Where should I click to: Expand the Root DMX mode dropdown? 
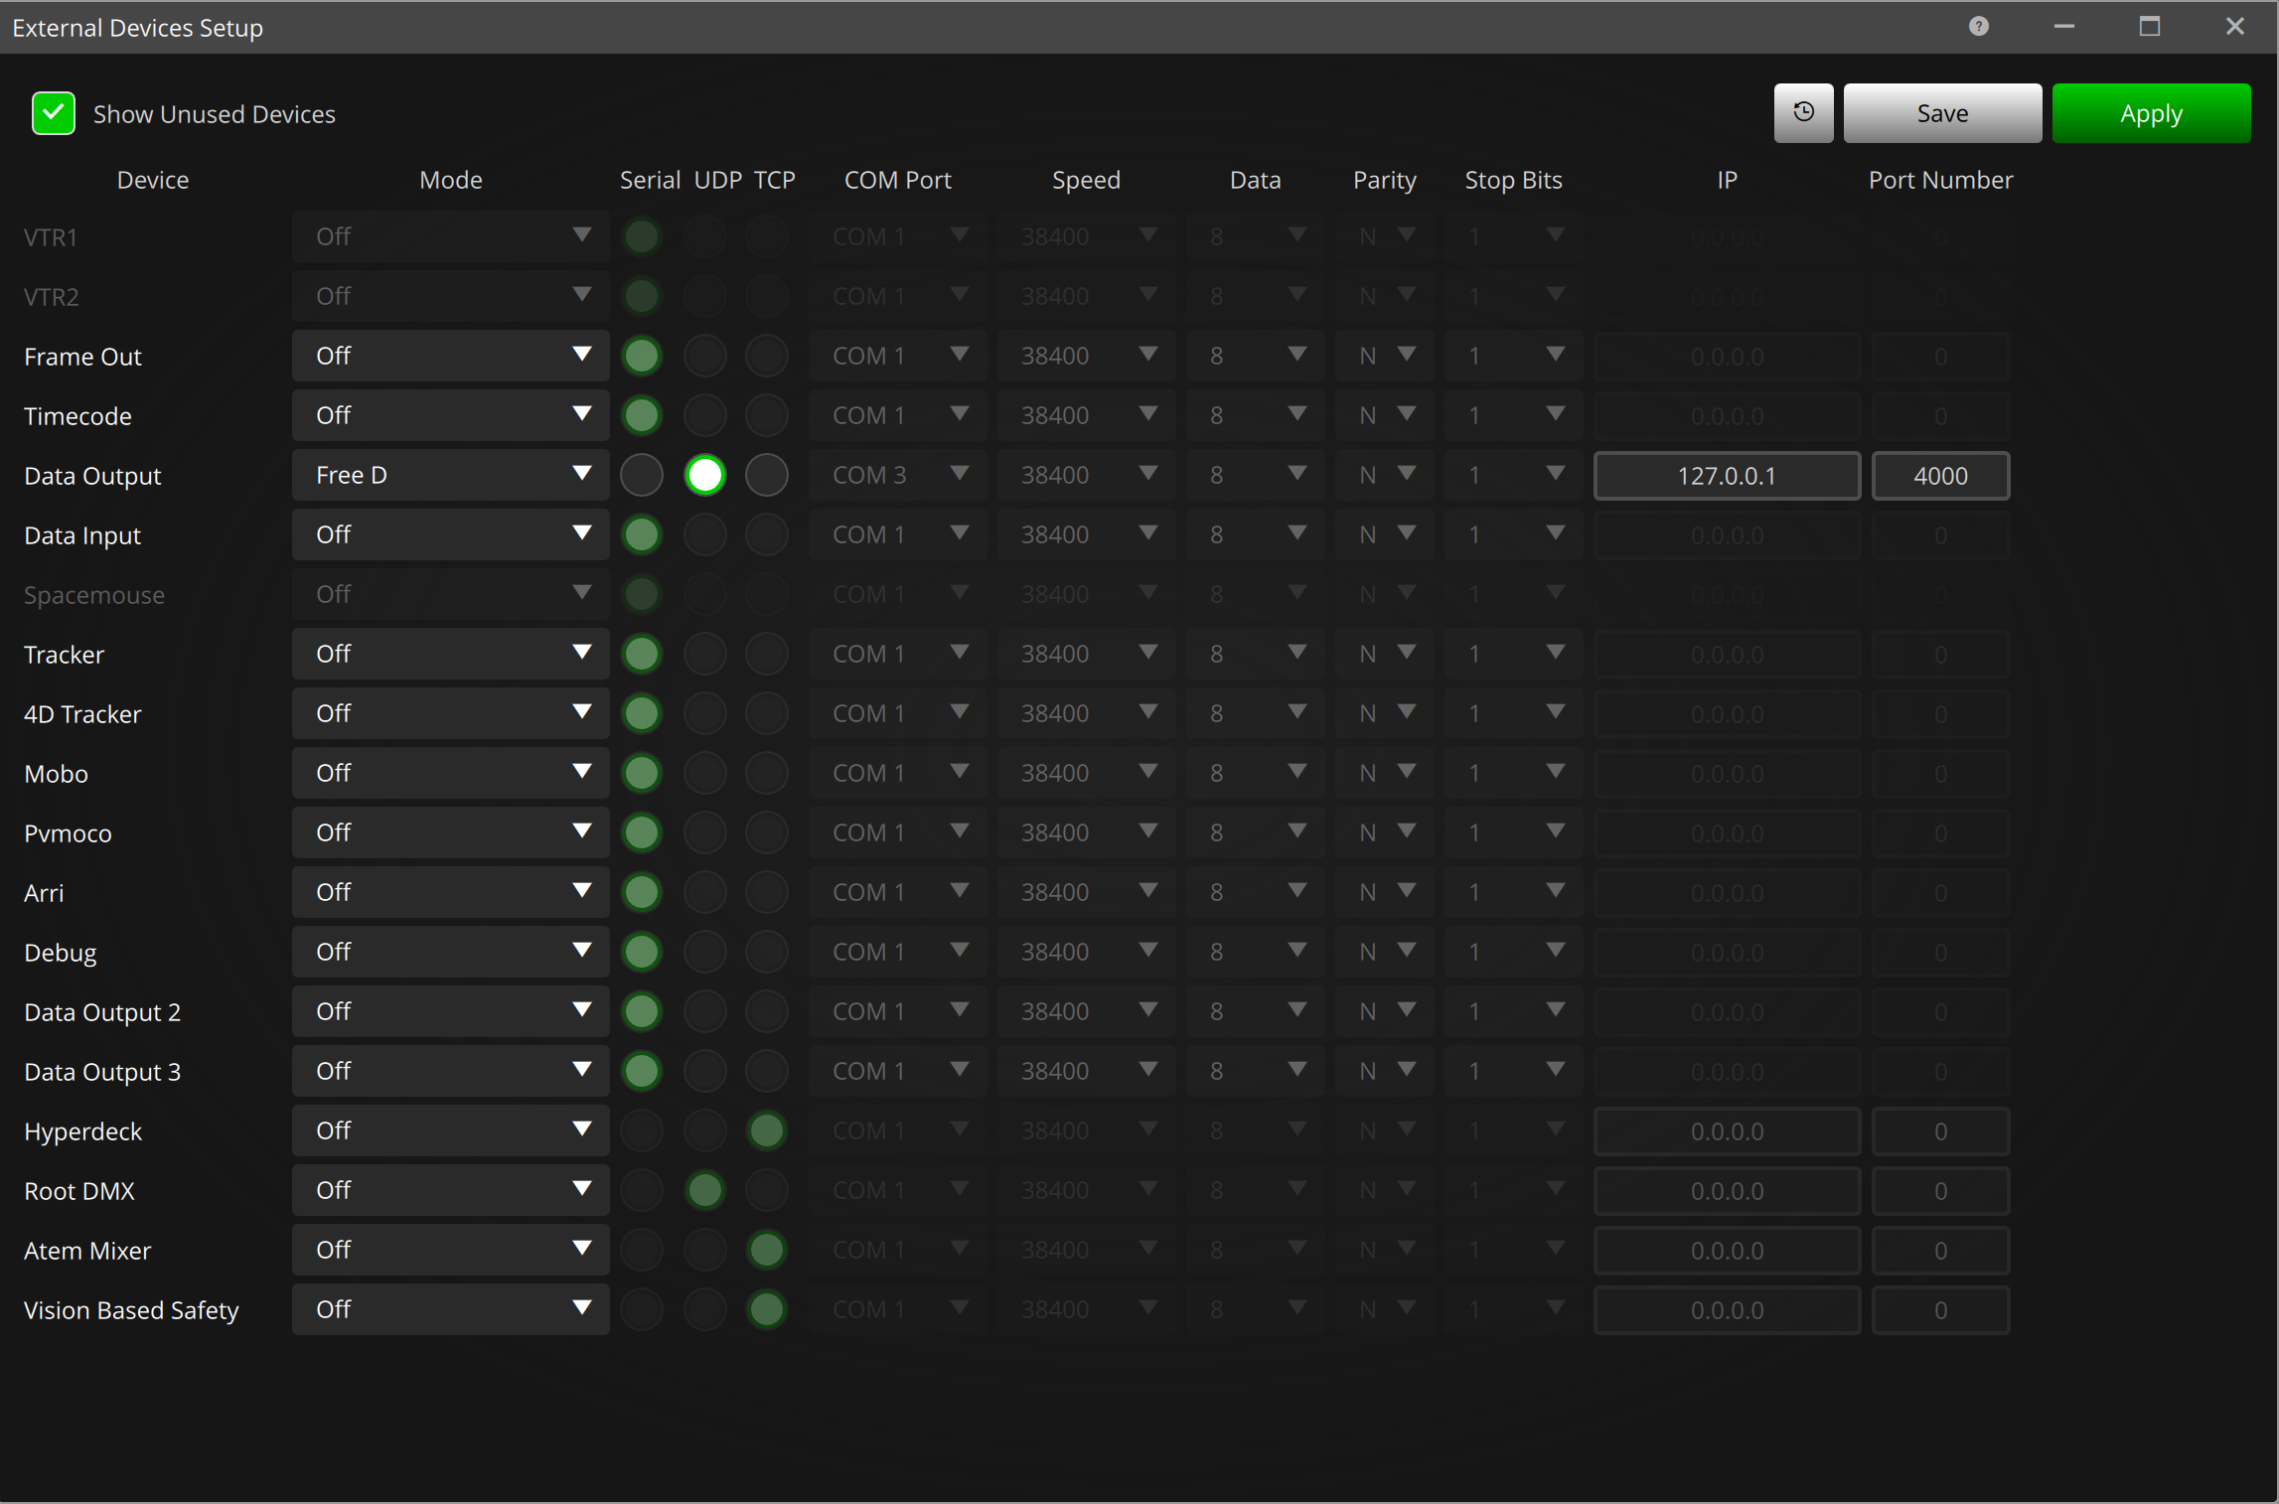(x=450, y=1190)
